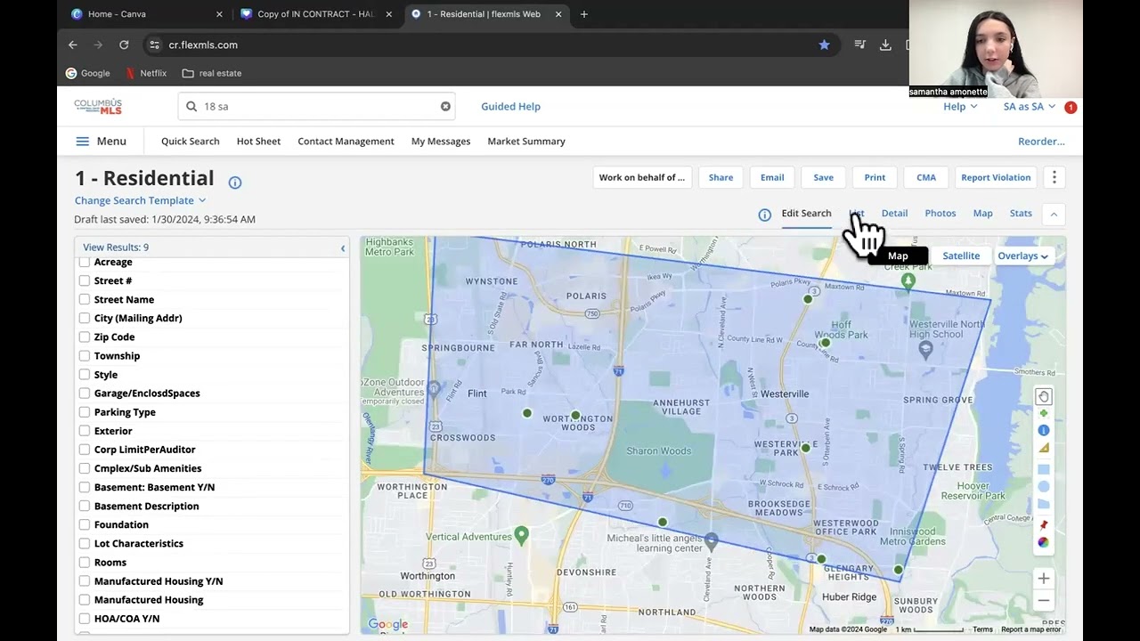This screenshot has height=641, width=1140.
Task: Open the map color wheel picker
Action: point(1044,542)
